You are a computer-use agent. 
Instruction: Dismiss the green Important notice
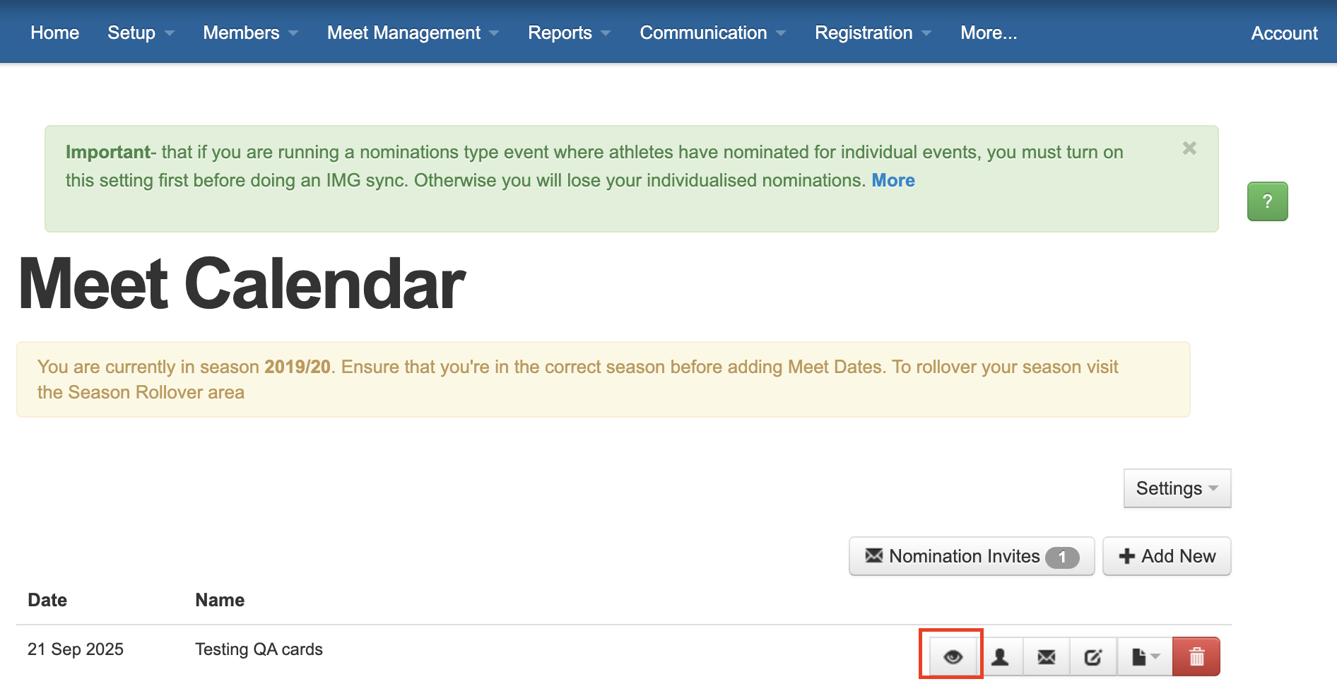click(x=1189, y=148)
